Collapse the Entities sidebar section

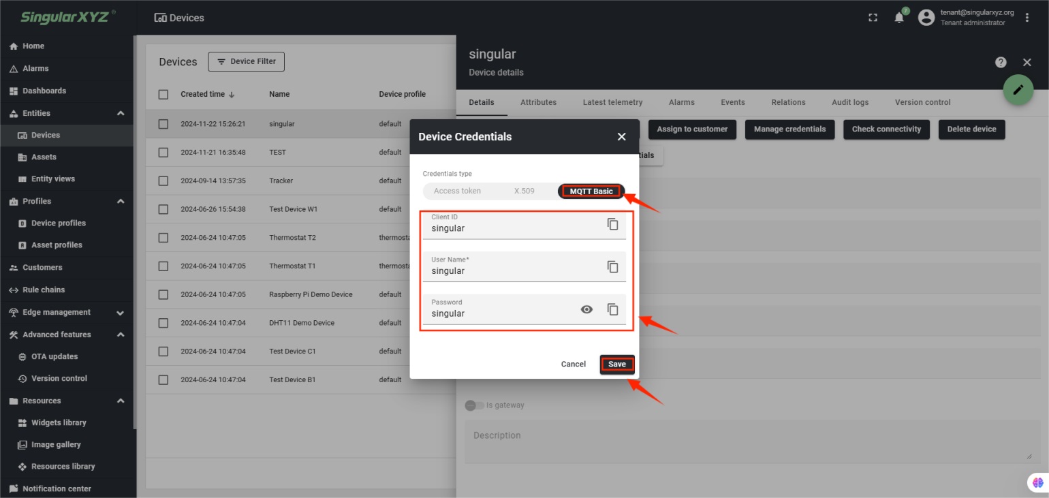[x=121, y=113]
